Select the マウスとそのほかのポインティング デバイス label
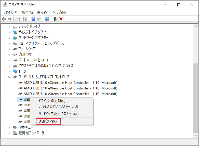 [46, 66]
